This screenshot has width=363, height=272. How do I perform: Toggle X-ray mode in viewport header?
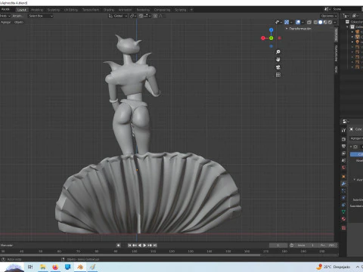[309, 22]
